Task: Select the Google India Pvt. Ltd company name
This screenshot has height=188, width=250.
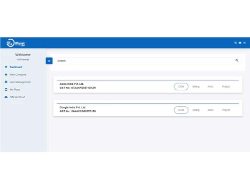Action: point(72,107)
